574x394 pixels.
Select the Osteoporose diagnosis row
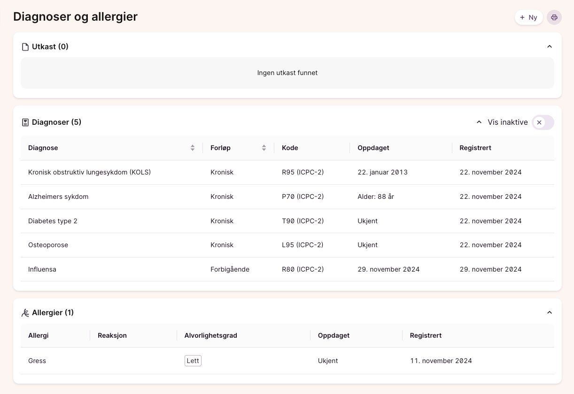(x=48, y=245)
